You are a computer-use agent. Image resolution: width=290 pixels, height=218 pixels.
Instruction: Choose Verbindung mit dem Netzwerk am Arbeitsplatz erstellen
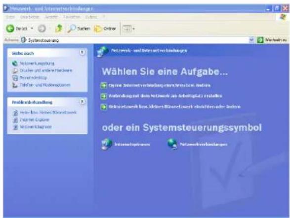[166, 96]
